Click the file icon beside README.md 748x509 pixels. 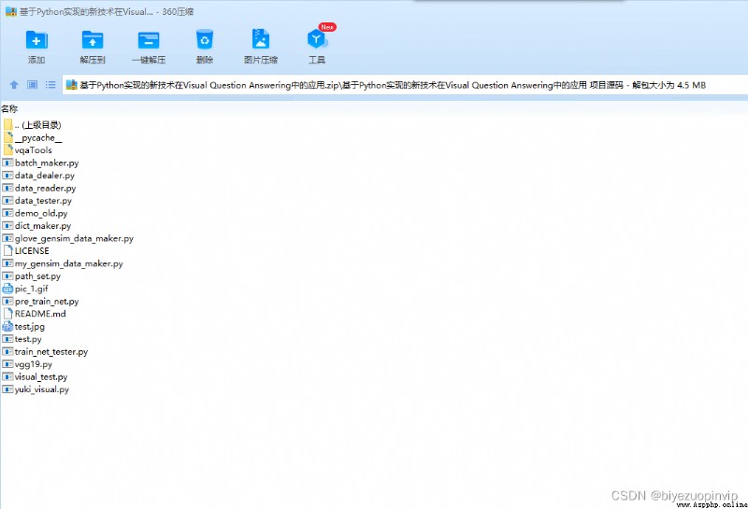(8, 314)
